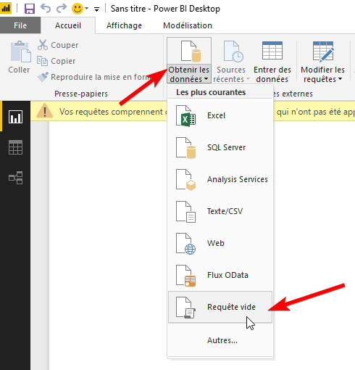
Task: Open the Report view in the sidebar
Action: [x=15, y=117]
